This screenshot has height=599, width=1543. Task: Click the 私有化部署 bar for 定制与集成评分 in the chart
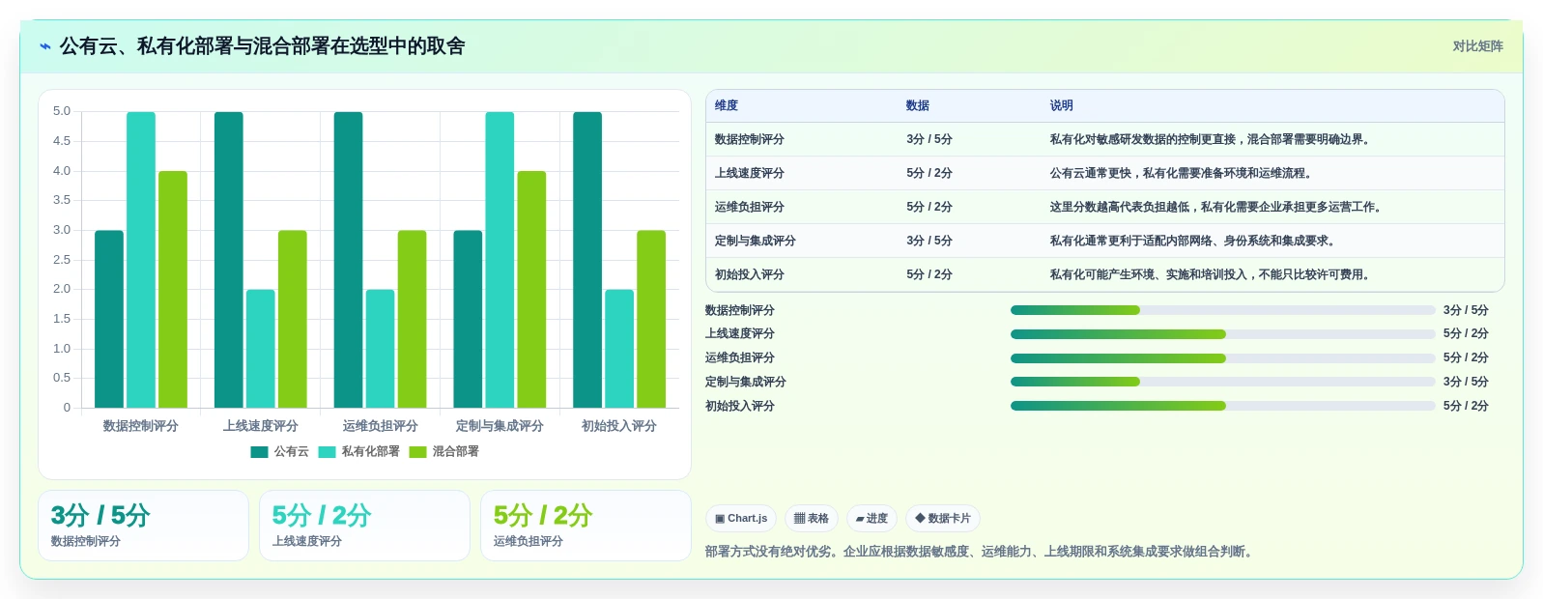pos(500,260)
